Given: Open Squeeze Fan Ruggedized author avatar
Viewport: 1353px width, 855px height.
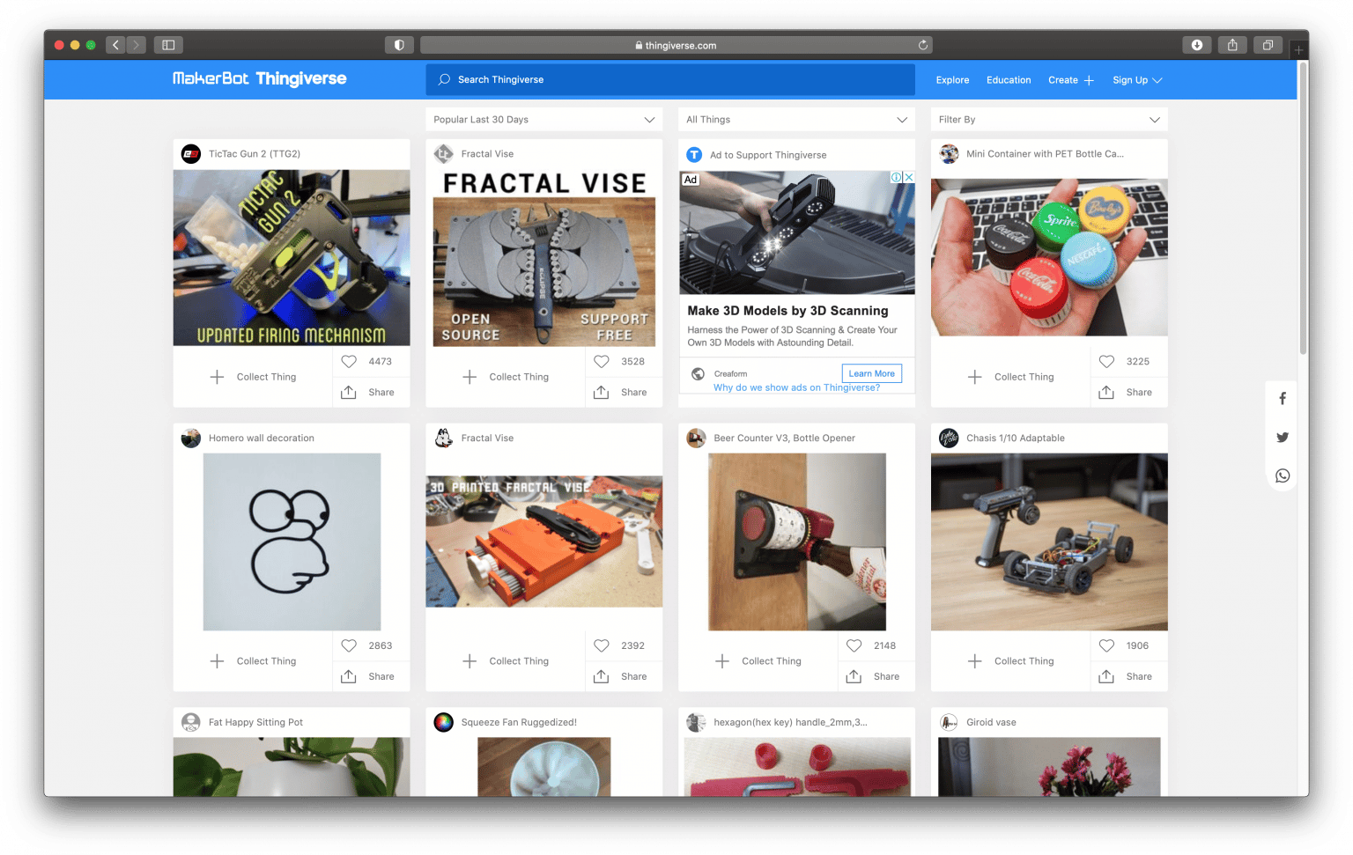Looking at the screenshot, I should coord(444,722).
